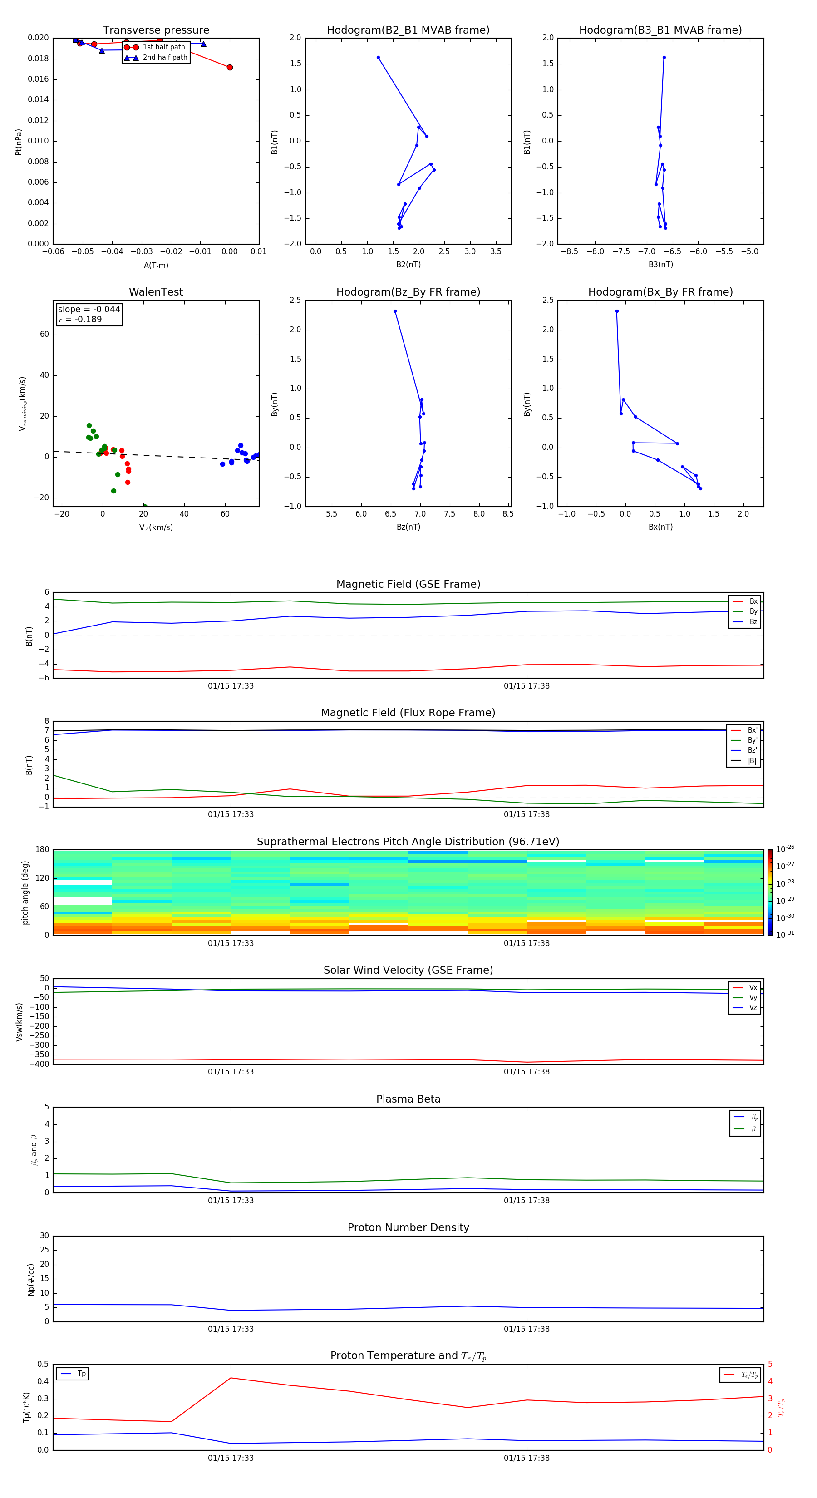The width and height of the screenshot is (817, 1498).
Task: Click the pitch angle distribution colorbar
Action: click(x=769, y=892)
